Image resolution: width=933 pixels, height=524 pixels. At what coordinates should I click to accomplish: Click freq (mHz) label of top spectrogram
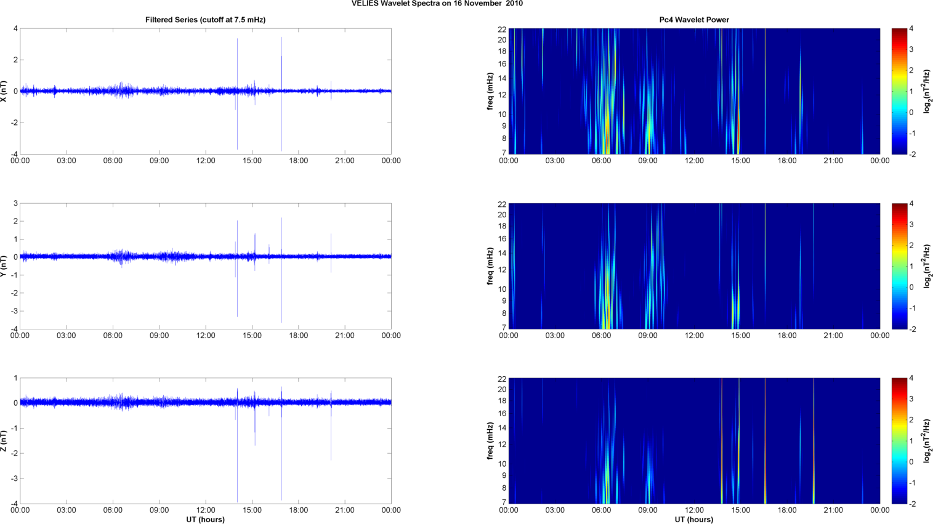pyautogui.click(x=490, y=91)
